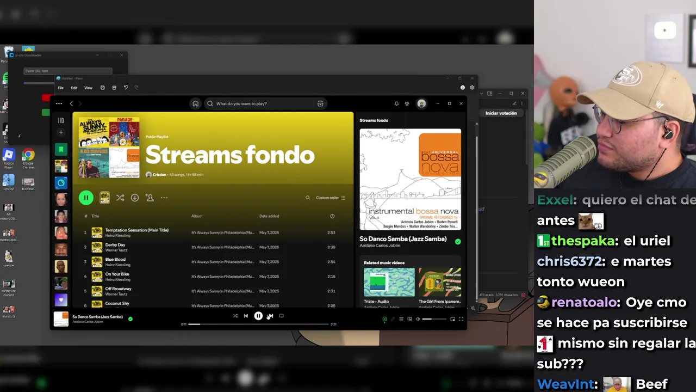Screen dimensions: 696x392
Task: Open the Spotify profile avatar menu
Action: 421,103
